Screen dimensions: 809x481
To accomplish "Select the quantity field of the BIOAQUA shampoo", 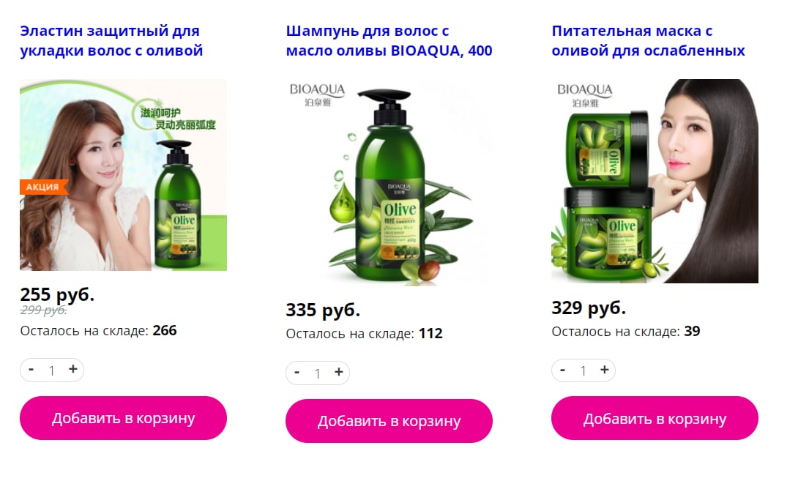I will point(317,373).
